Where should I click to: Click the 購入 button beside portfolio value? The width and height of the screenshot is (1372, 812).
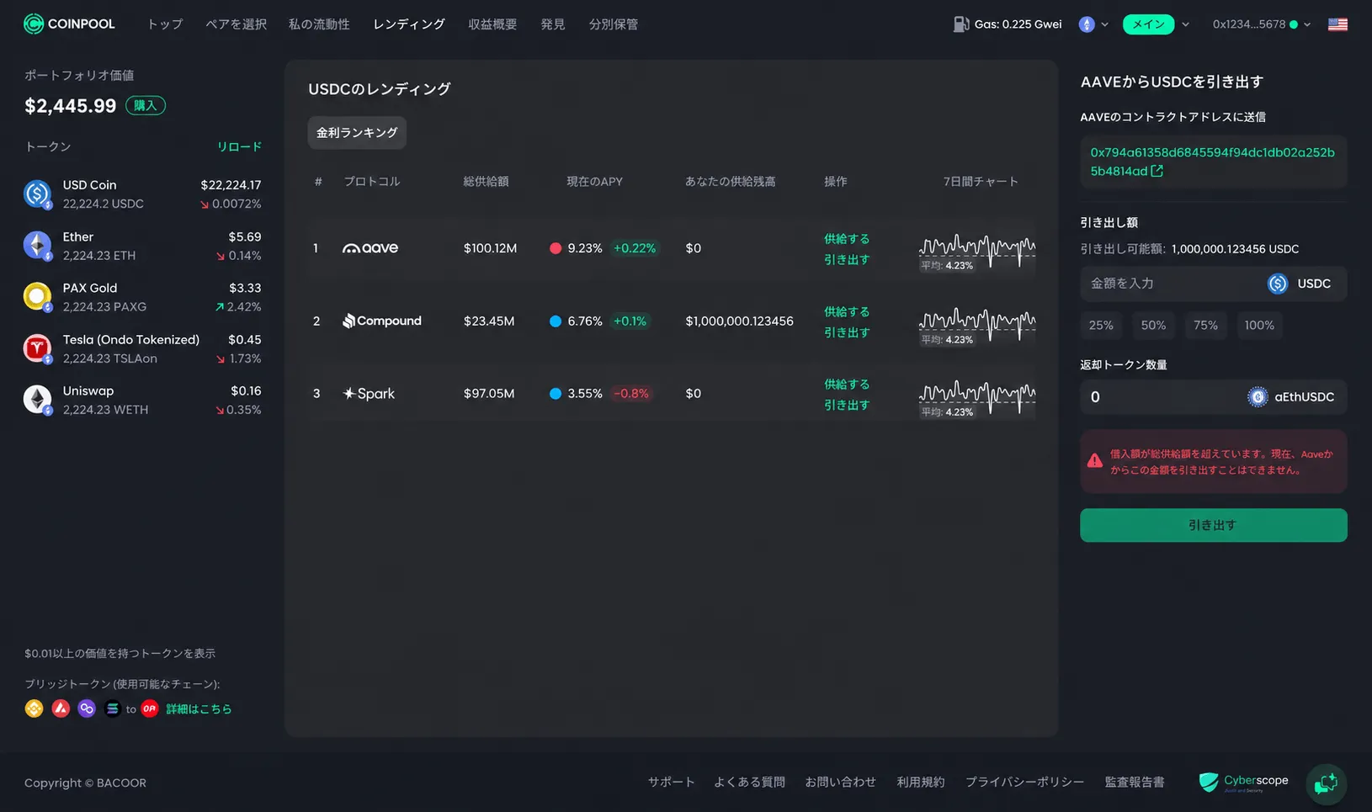click(x=146, y=105)
